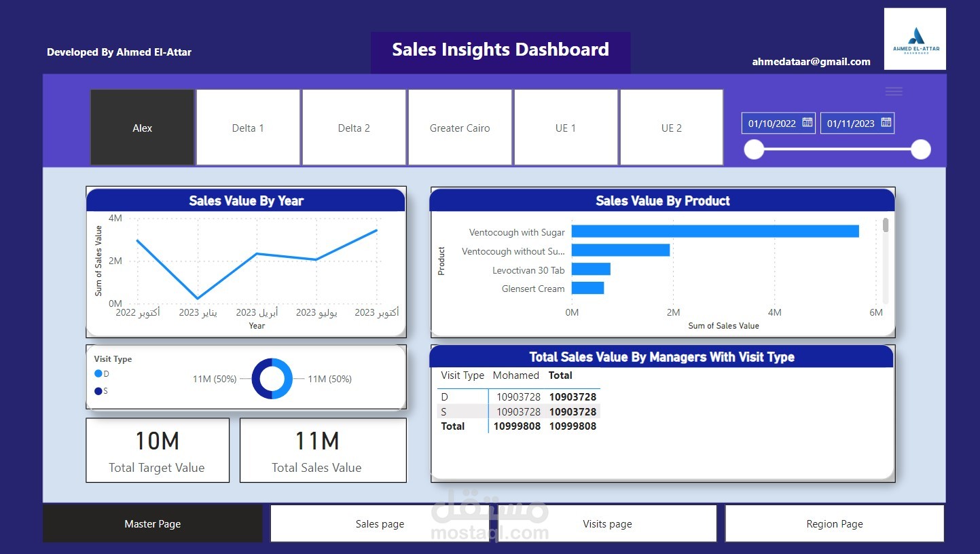This screenshot has height=554, width=980.
Task: Click the يناير 2023 axis label
Action: [x=198, y=312]
